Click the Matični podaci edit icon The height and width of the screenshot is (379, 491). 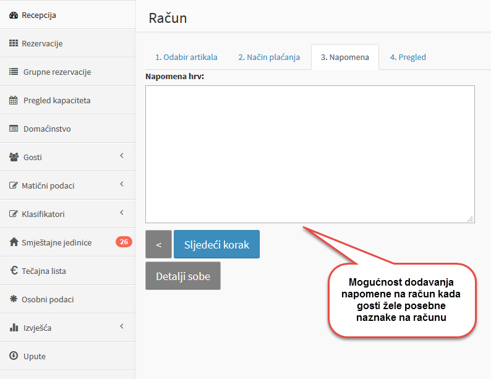coord(14,185)
